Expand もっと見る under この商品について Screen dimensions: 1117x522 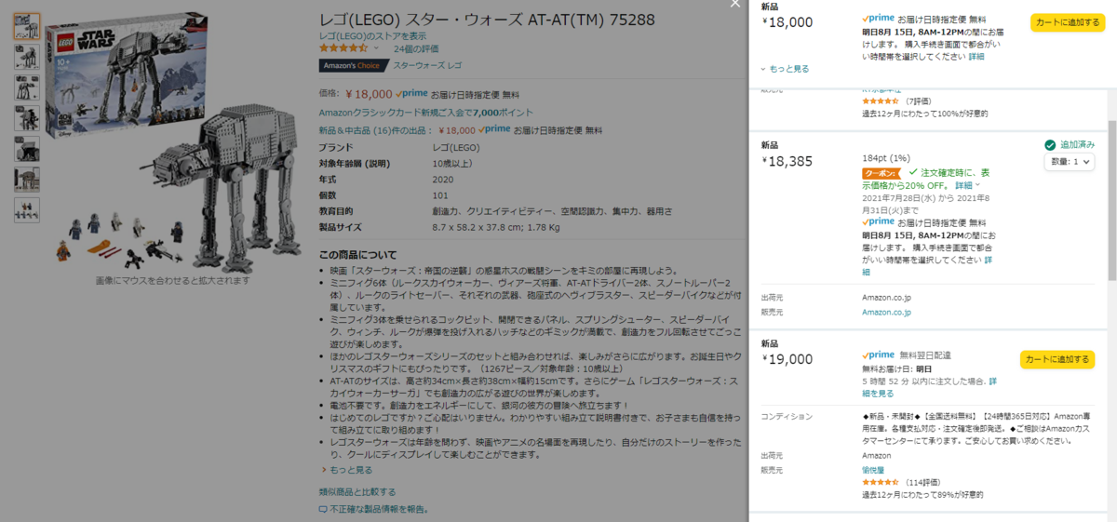[x=353, y=470]
